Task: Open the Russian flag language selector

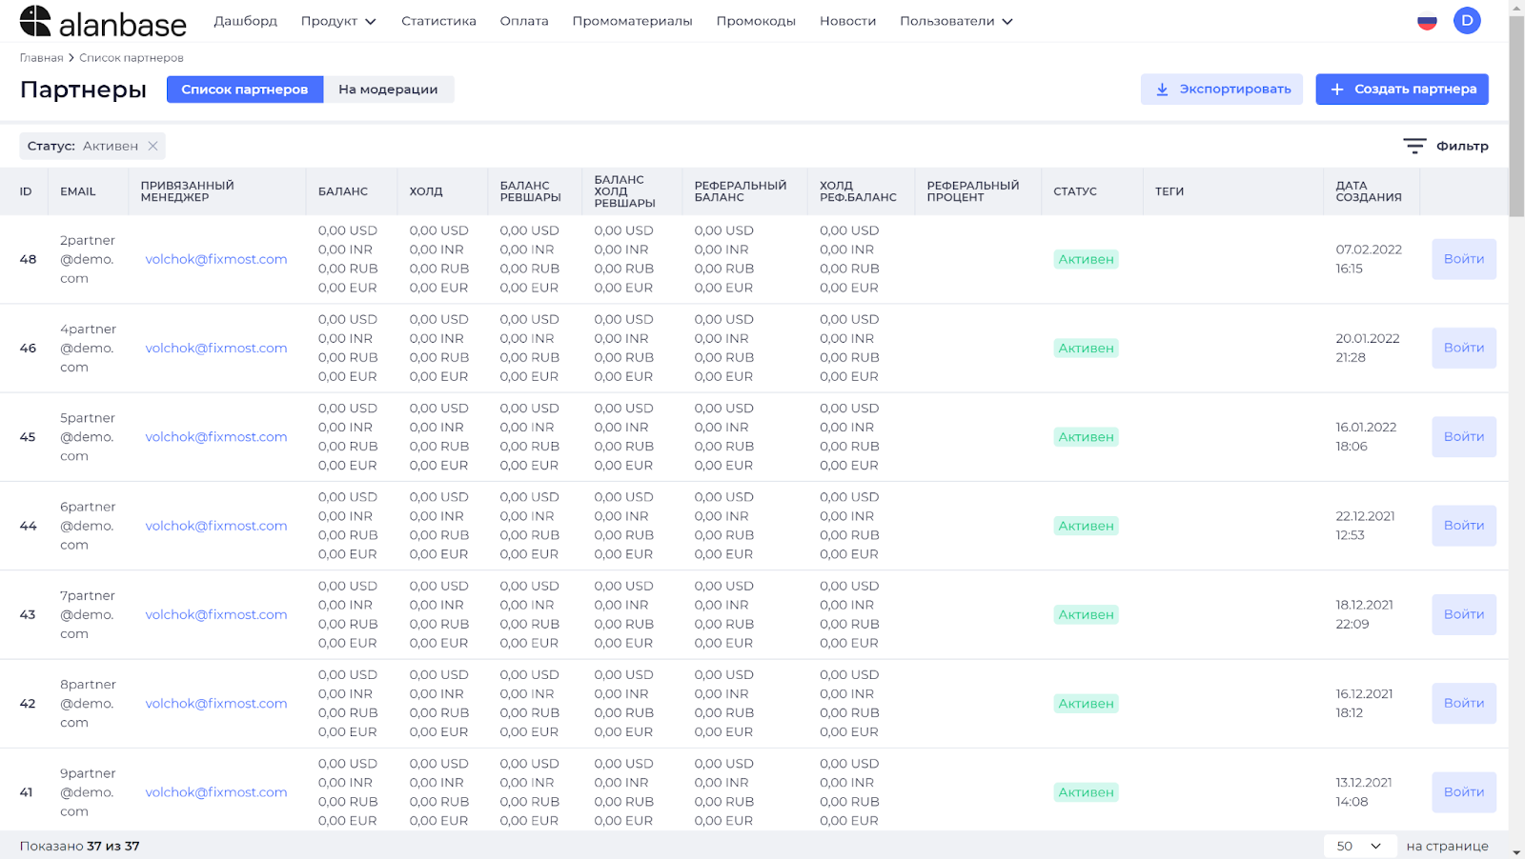Action: [1427, 21]
